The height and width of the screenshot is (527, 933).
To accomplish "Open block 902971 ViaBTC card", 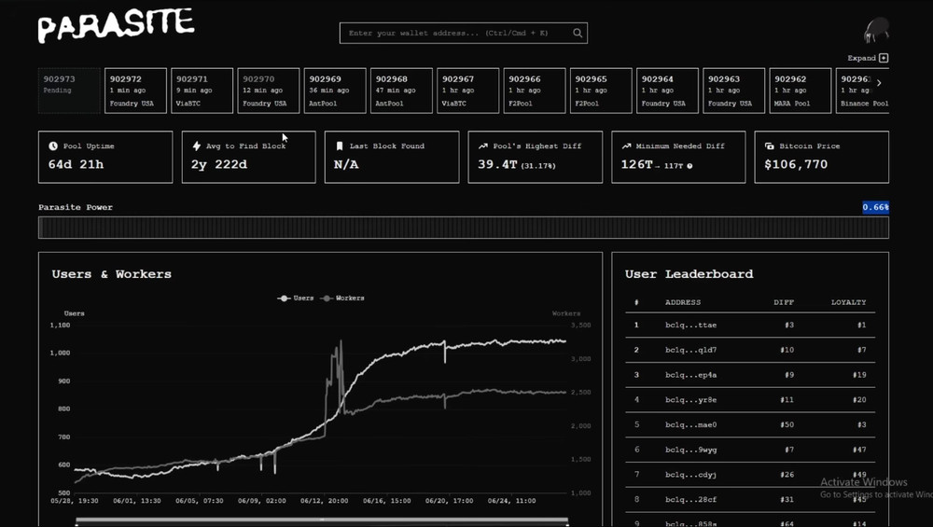I will click(x=202, y=90).
